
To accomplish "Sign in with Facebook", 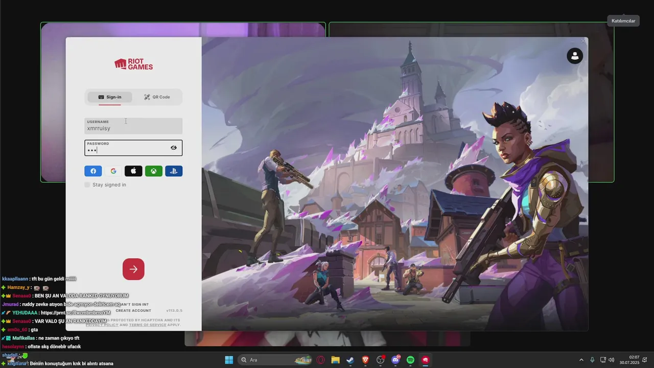I will pos(93,171).
